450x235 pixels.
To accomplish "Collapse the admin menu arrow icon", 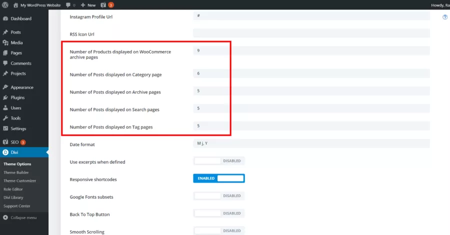I will coord(5,217).
